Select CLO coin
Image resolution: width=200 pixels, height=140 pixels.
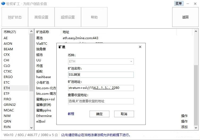click(x=7, y=66)
